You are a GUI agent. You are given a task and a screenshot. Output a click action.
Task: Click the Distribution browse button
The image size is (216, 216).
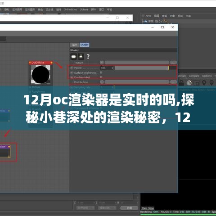click(174, 82)
